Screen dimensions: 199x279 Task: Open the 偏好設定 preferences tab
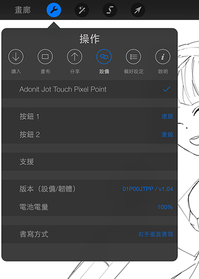pos(133,61)
